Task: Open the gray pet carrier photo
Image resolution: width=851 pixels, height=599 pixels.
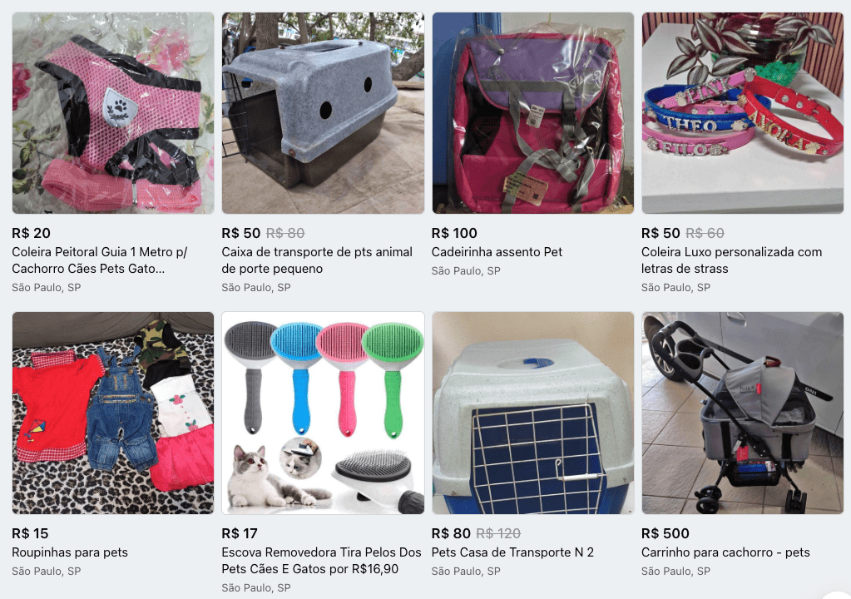Action: tap(323, 113)
